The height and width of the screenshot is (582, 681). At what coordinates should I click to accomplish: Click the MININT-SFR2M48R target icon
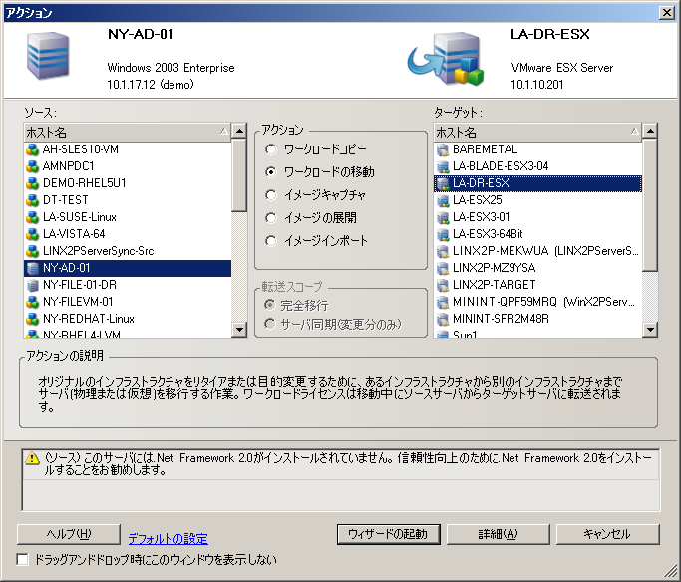tap(442, 319)
